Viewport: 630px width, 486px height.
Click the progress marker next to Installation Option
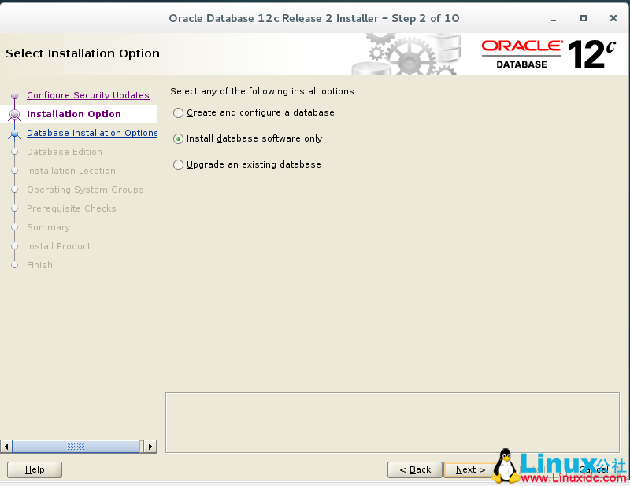[14, 113]
